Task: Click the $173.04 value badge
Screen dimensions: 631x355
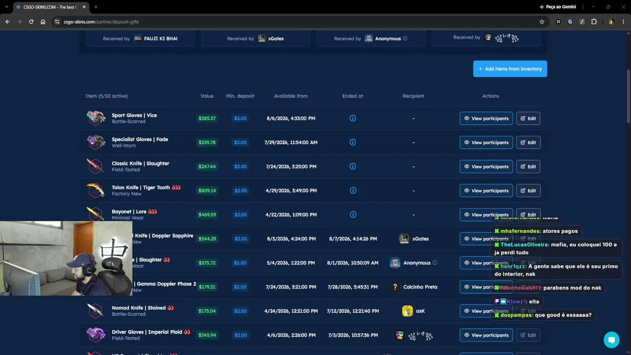Action: [207, 311]
